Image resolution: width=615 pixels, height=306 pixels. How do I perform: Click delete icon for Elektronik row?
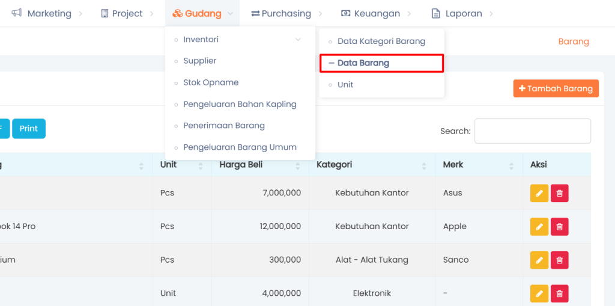click(559, 293)
